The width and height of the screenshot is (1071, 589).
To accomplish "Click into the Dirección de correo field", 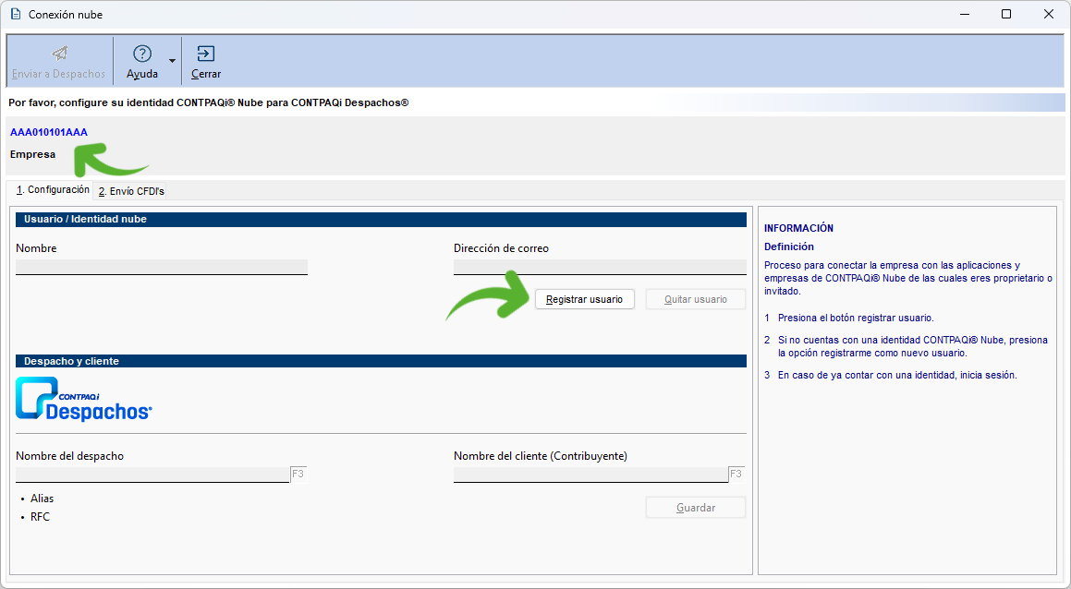I will (x=599, y=267).
